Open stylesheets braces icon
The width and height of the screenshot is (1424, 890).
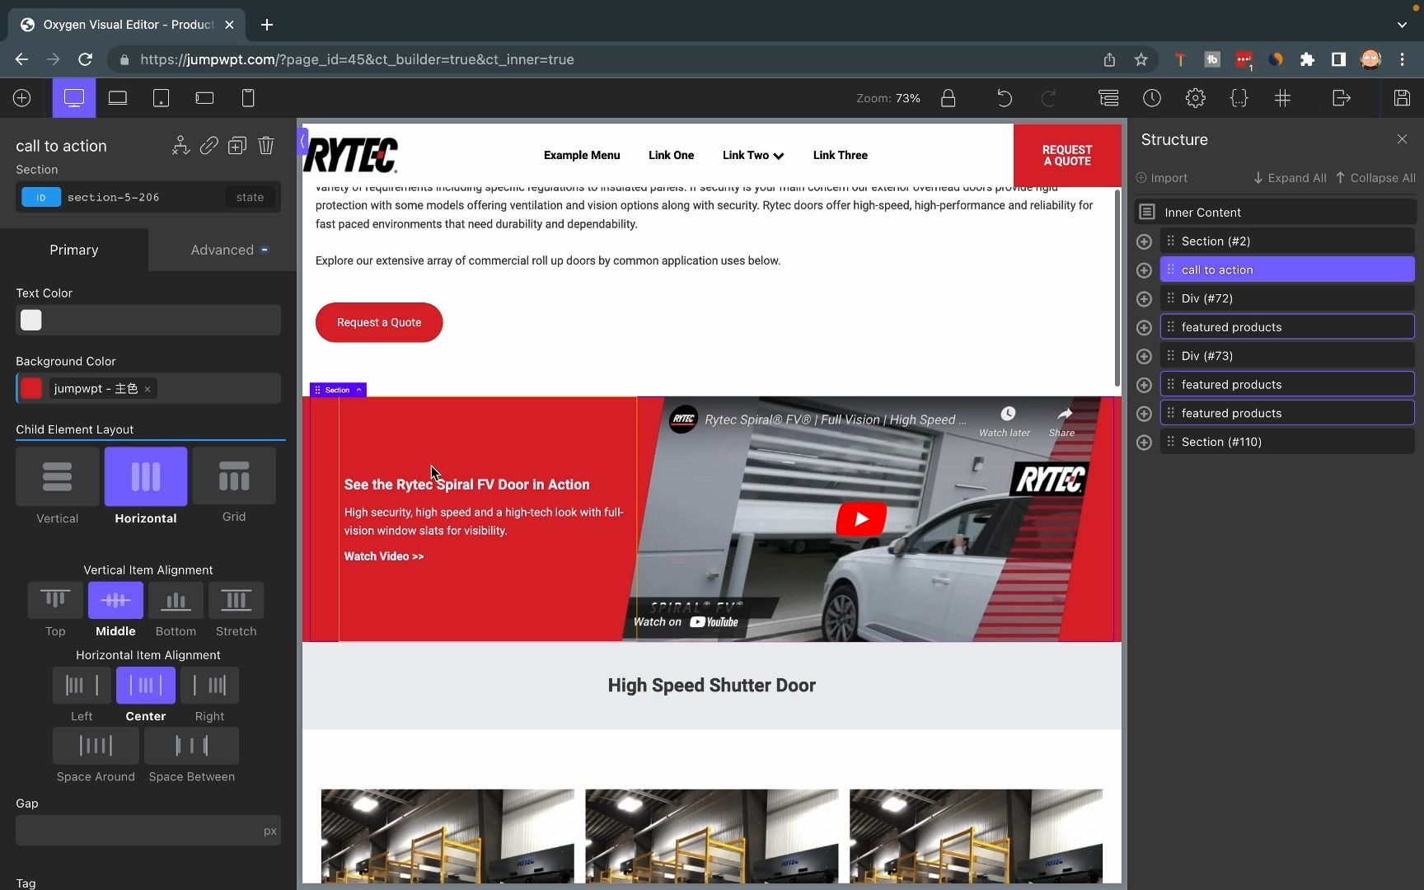pyautogui.click(x=1239, y=98)
